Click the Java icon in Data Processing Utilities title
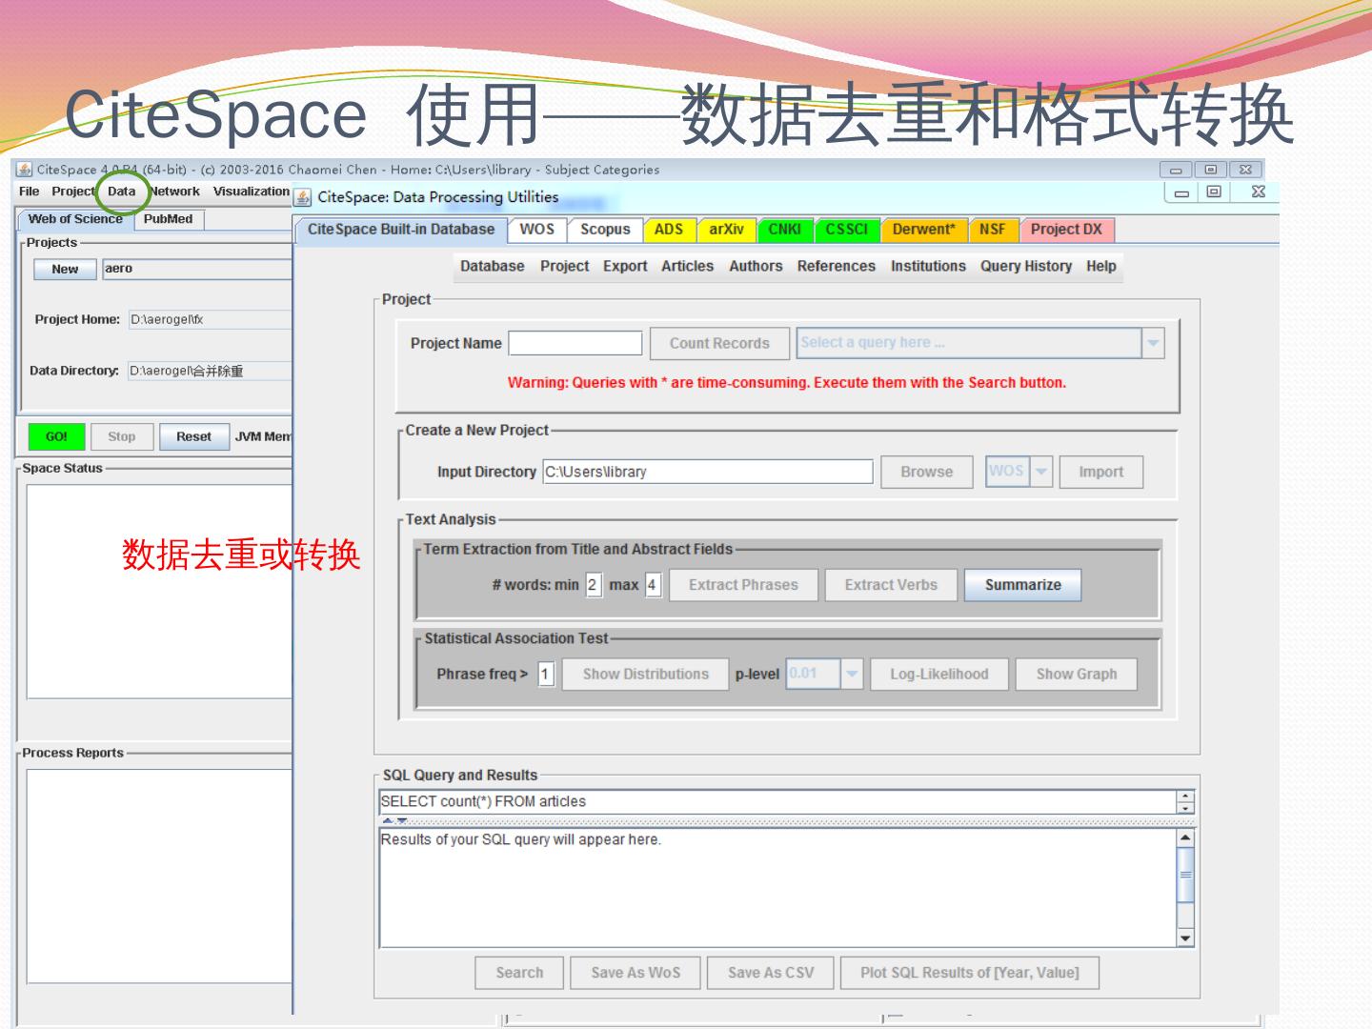This screenshot has height=1029, width=1372. tap(303, 197)
